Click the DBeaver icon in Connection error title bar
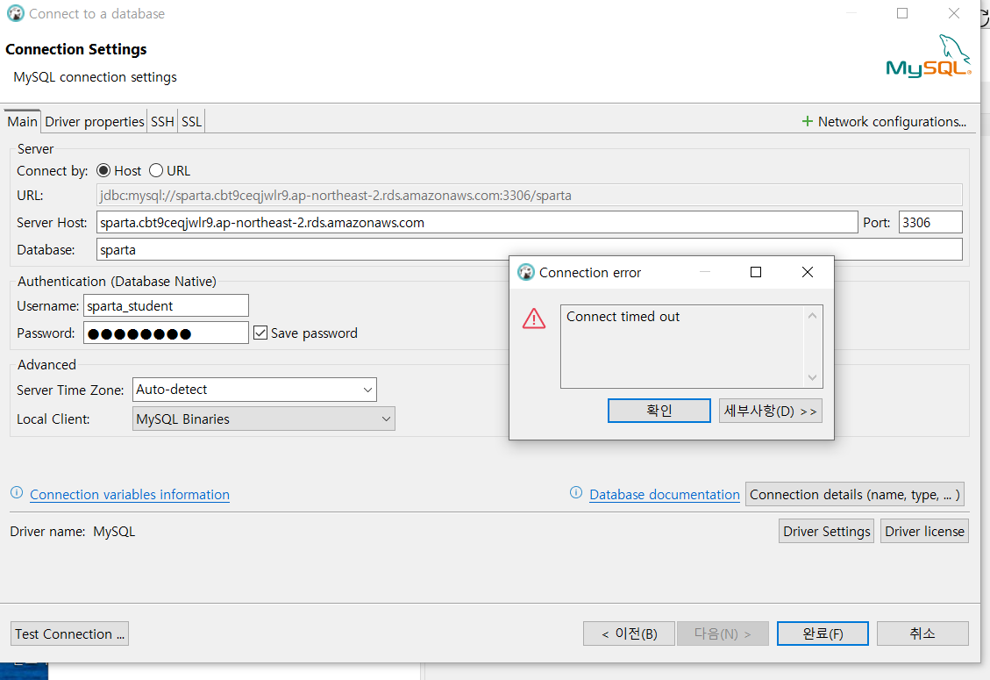The width and height of the screenshot is (990, 680). [526, 272]
